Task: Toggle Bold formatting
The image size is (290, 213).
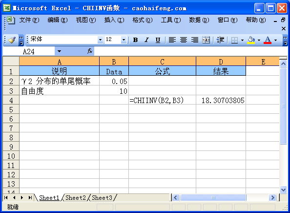Action: [135, 40]
